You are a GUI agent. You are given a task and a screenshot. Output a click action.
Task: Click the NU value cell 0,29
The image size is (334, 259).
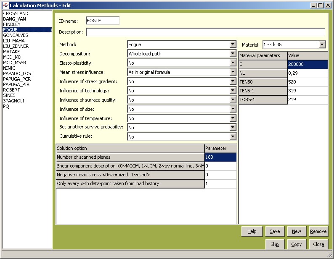tap(307, 73)
